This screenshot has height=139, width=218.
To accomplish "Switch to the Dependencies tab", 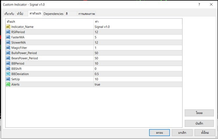I will [x=53, y=14].
